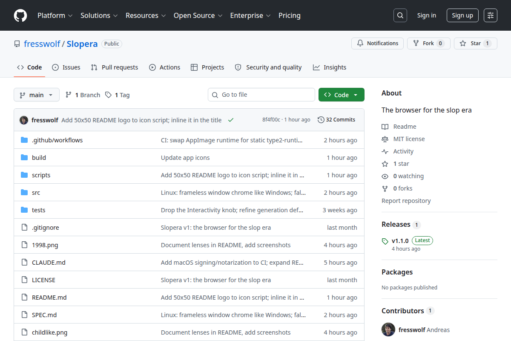The width and height of the screenshot is (511, 341).
Task: Click fresswolf avatar in commit bar
Action: click(x=24, y=120)
